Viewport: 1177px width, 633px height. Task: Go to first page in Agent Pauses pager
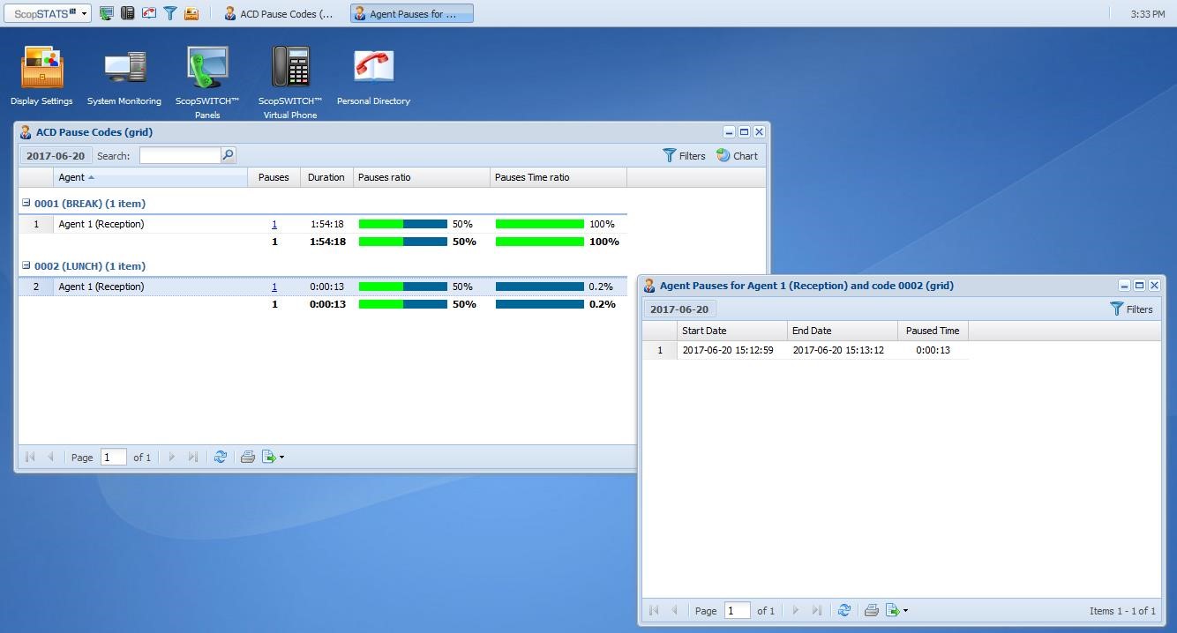coord(654,610)
